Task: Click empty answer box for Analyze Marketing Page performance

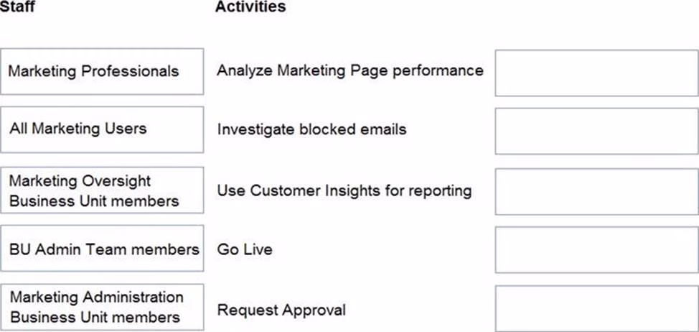Action: click(x=596, y=73)
